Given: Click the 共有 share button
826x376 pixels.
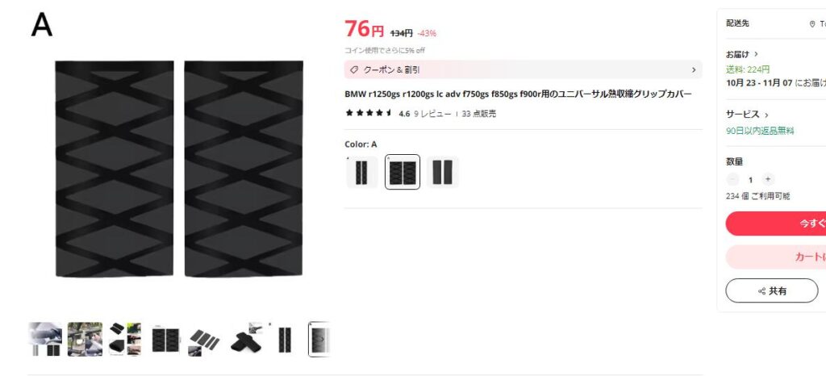Looking at the screenshot, I should click(x=772, y=290).
